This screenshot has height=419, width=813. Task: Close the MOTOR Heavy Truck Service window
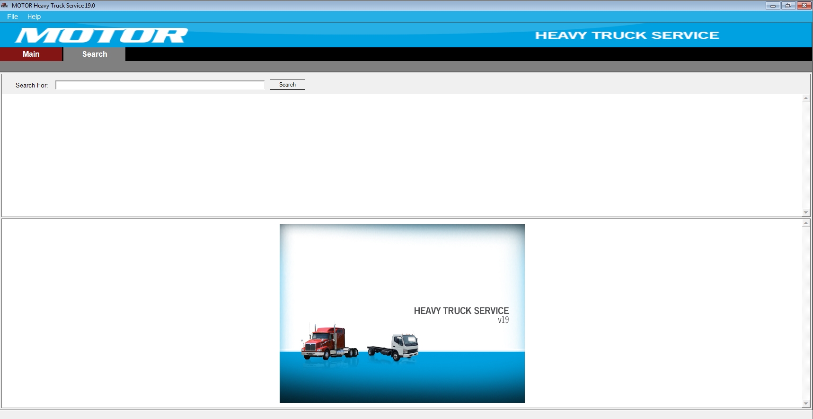click(x=804, y=6)
